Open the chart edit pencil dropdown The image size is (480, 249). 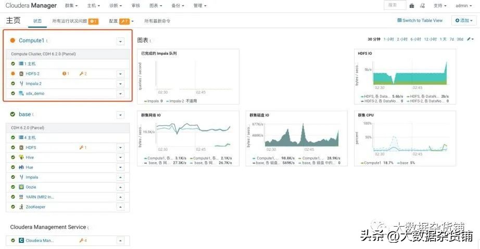(470, 40)
